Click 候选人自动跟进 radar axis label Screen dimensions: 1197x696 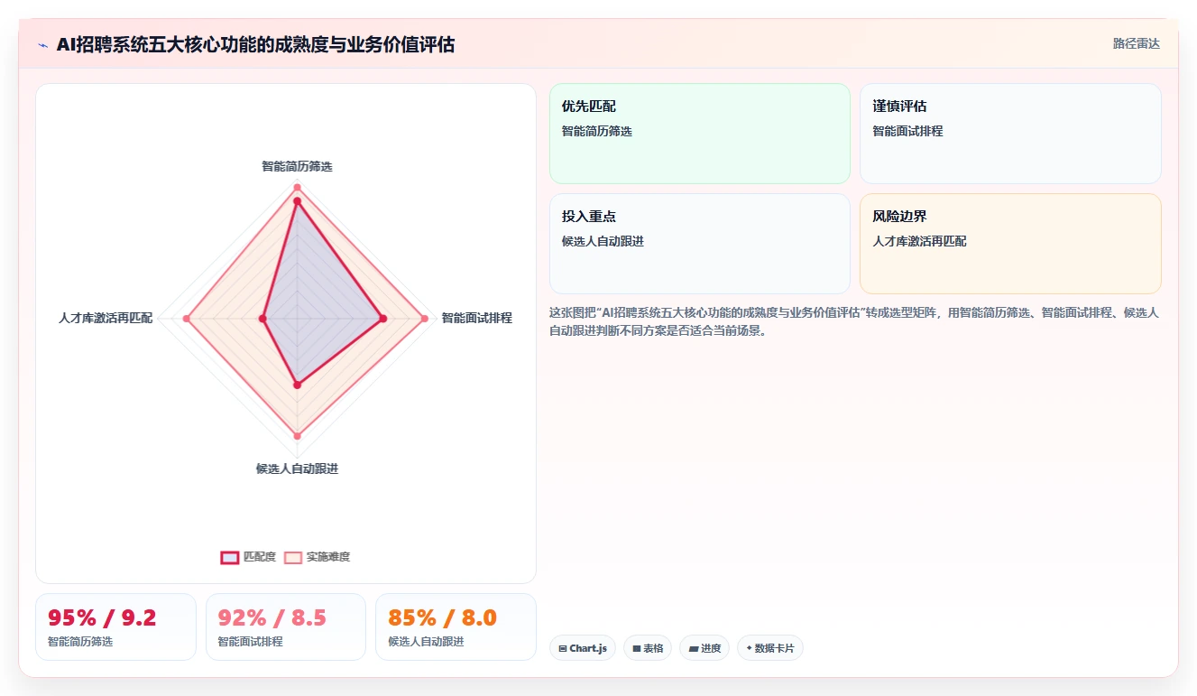click(297, 469)
